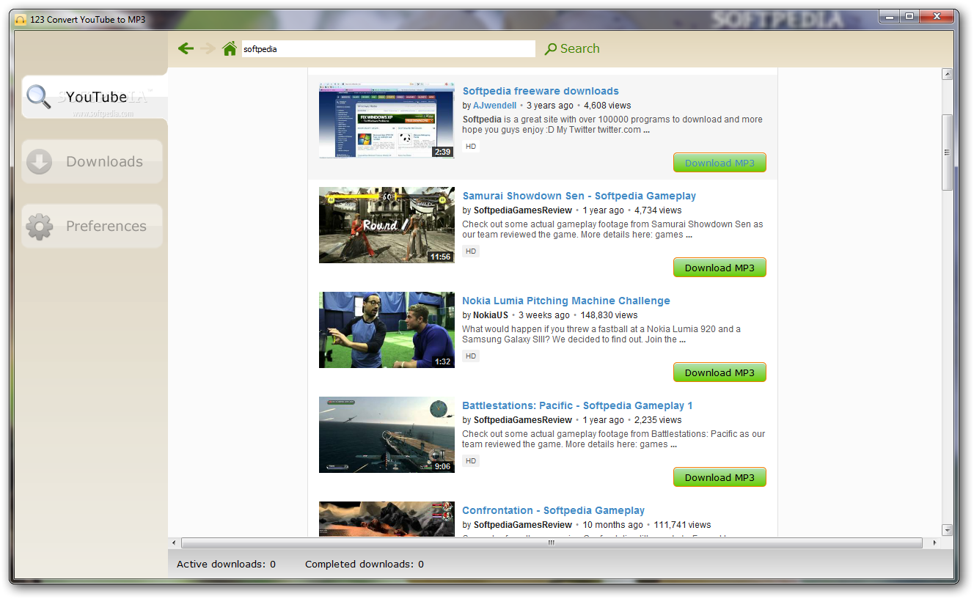Image resolution: width=974 pixels, height=599 pixels.
Task: Click the Downloads arrow circle icon
Action: [39, 162]
